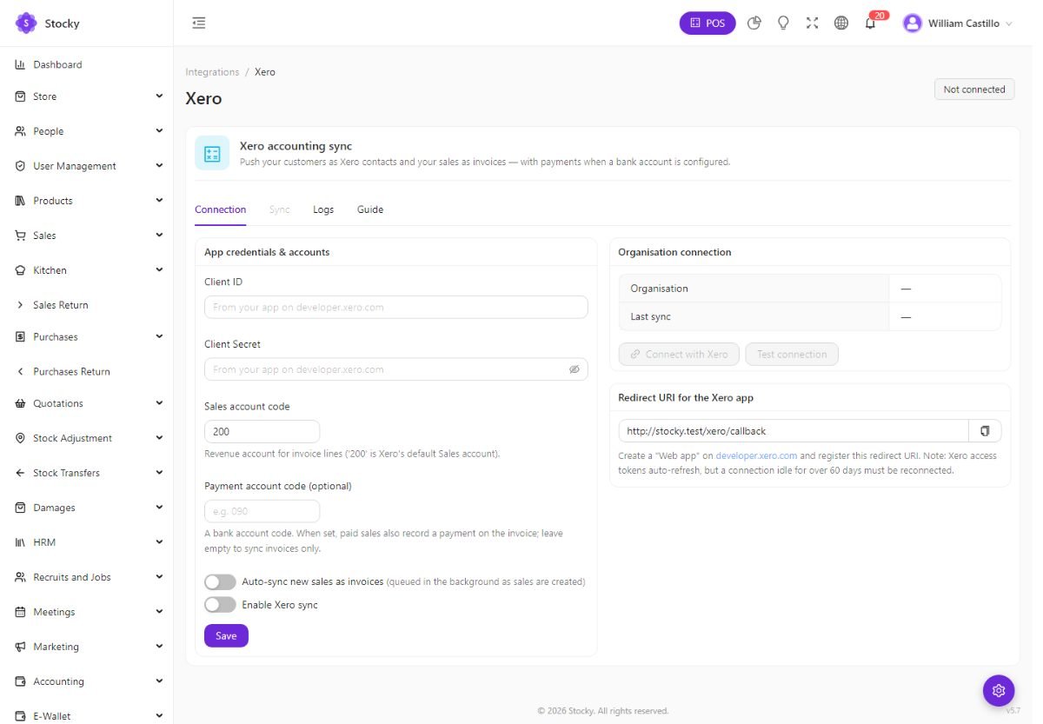Expand the Store menu chevron
1043x724 pixels.
click(159, 96)
